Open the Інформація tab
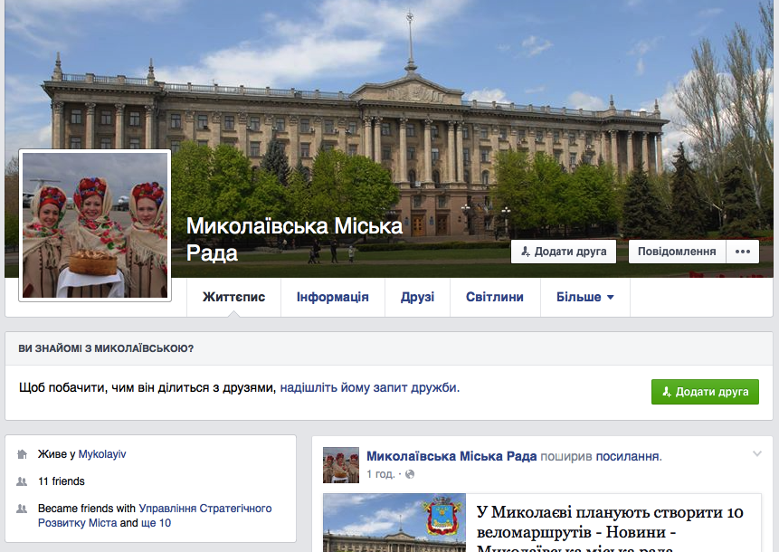The image size is (779, 552). (x=332, y=297)
